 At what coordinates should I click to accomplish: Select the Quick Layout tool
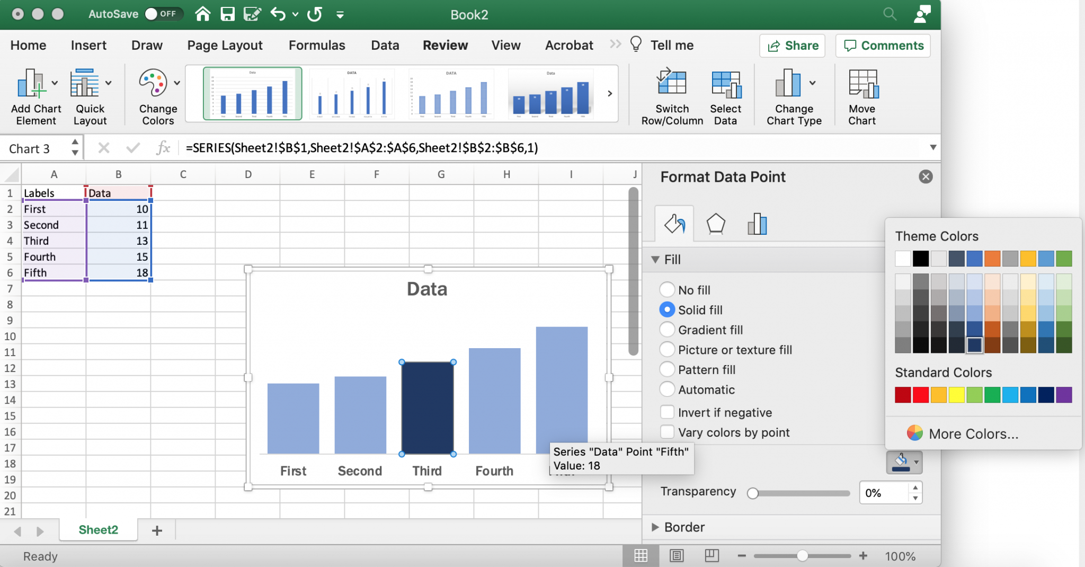coord(90,95)
